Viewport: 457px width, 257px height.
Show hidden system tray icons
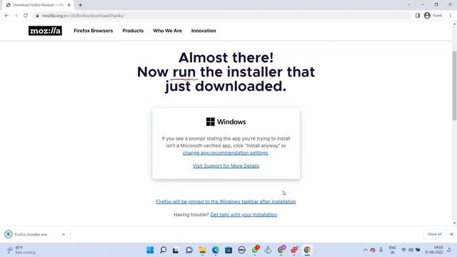(x=365, y=250)
